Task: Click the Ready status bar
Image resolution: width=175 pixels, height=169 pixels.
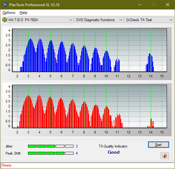Action: [87, 165]
